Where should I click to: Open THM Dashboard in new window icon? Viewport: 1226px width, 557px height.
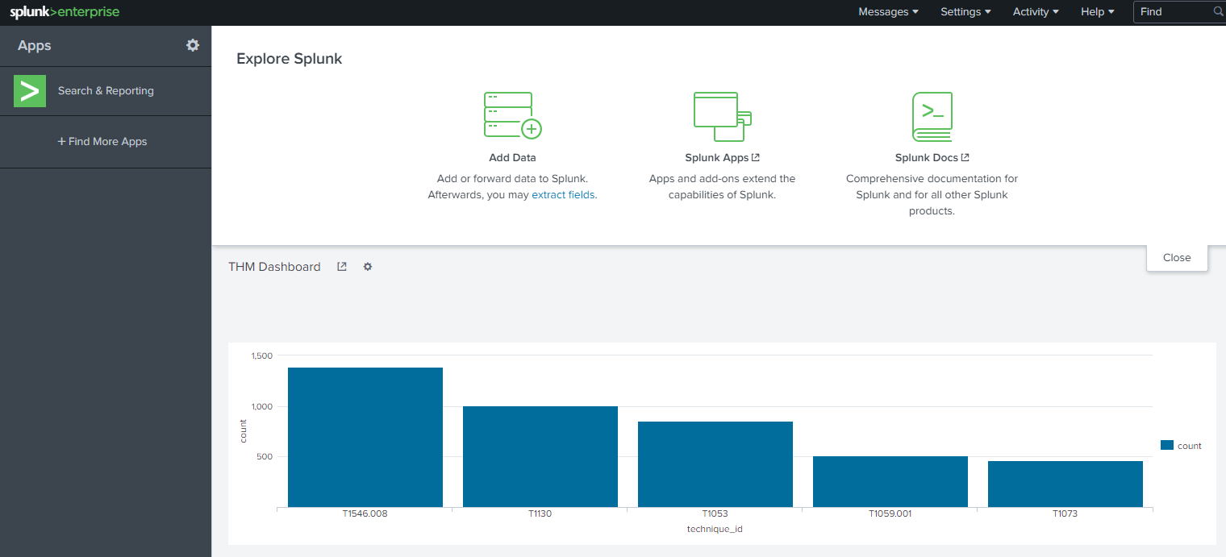click(342, 267)
